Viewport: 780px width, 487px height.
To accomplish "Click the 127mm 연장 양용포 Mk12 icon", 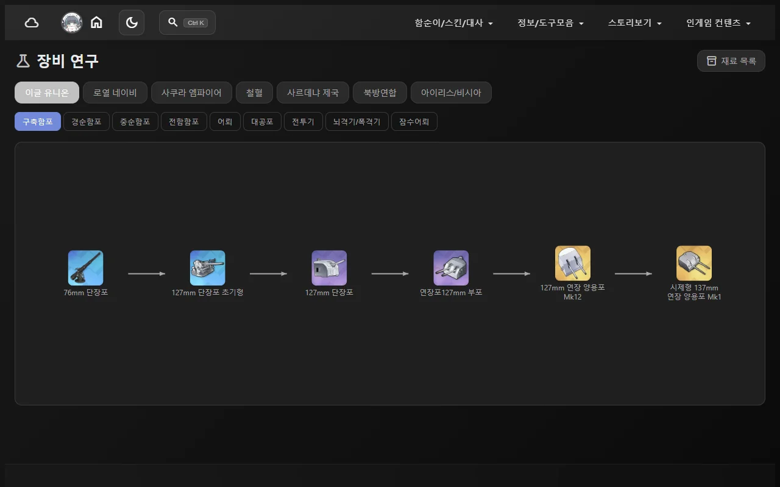I will click(573, 263).
